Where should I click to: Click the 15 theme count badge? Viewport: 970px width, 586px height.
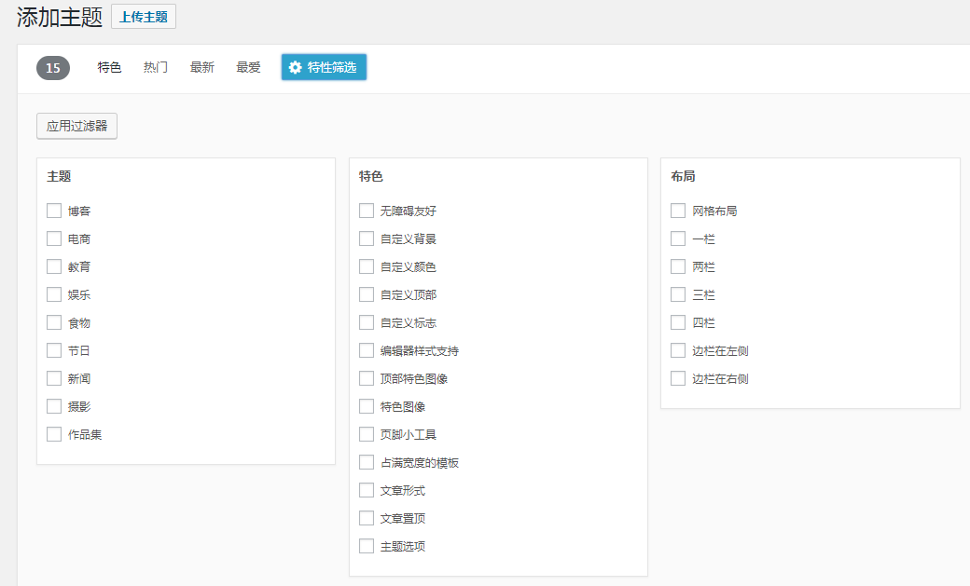pos(53,68)
